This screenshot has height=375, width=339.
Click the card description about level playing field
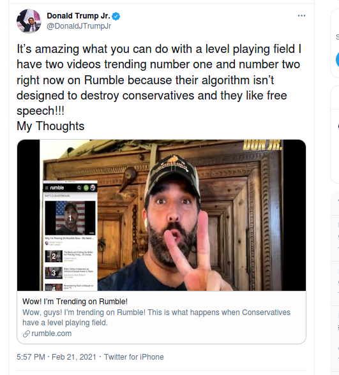[156, 318]
